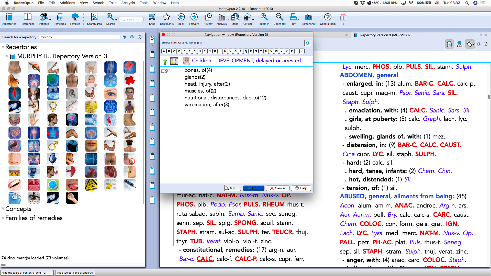This screenshot has height=276, width=491.
Task: Open the Patients dropdown arrow
Action: pos(50,19)
